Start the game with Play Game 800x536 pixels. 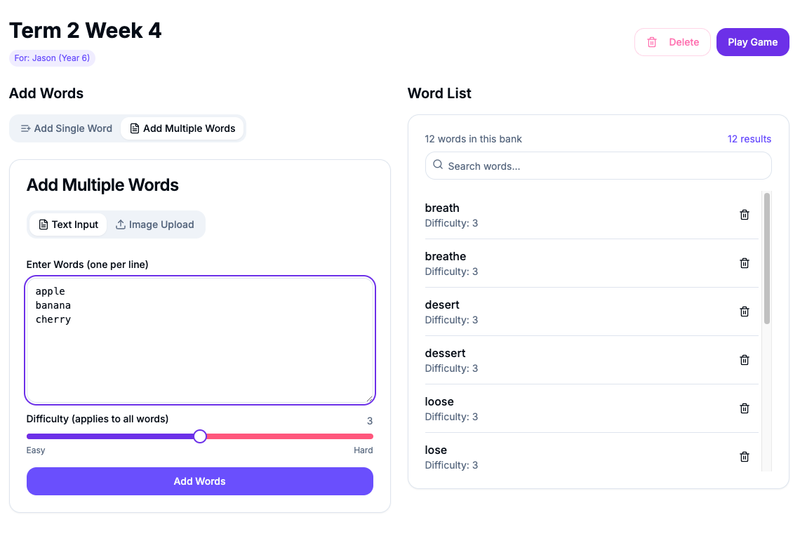point(752,42)
